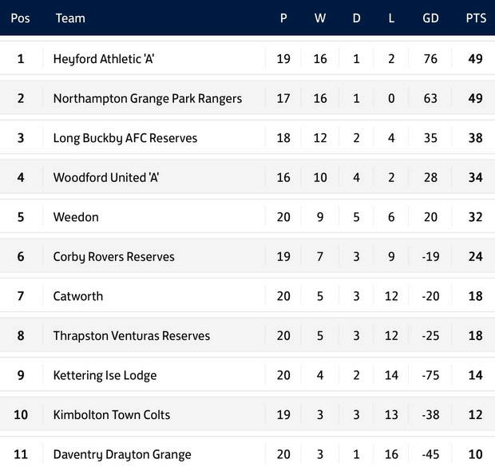Select Northampton Grange Park Rangers team name

click(x=148, y=98)
